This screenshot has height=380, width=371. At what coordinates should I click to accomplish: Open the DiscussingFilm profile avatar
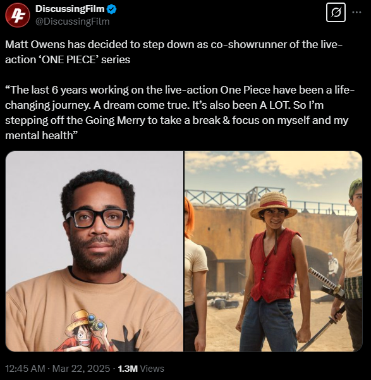point(18,15)
